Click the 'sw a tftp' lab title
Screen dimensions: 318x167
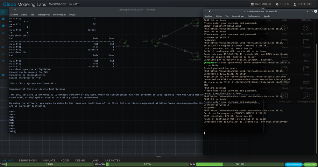pyautogui.click(x=74, y=4)
